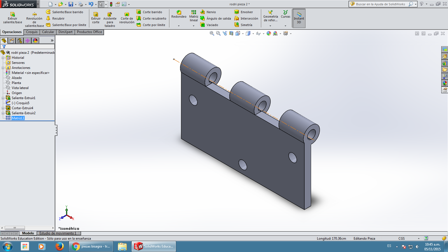Select the Extruir saliente/base tool
The image size is (448, 252).
(13, 18)
